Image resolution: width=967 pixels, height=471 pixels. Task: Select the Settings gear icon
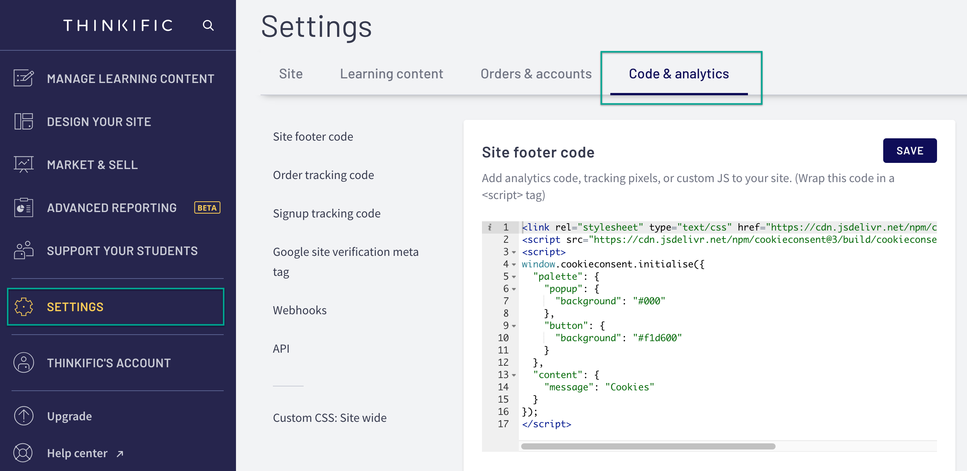coord(23,306)
